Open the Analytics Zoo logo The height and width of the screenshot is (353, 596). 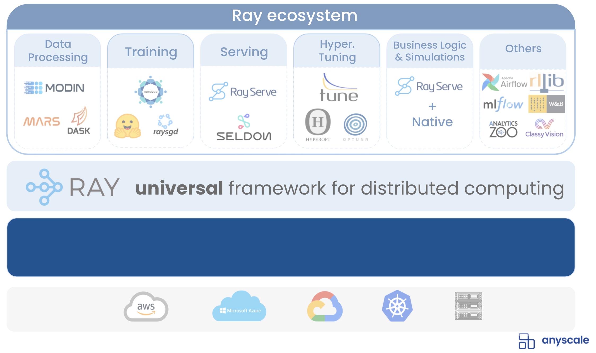click(x=503, y=129)
